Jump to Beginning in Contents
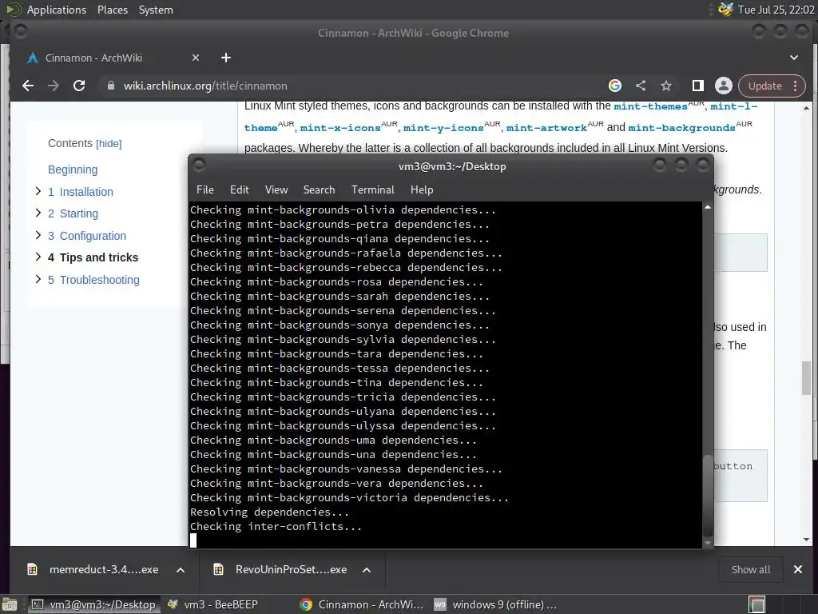Screen dimensions: 818x614 point(73,169)
